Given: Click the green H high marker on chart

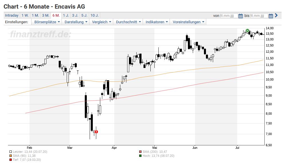Looking at the screenshot, I should pos(247,30).
